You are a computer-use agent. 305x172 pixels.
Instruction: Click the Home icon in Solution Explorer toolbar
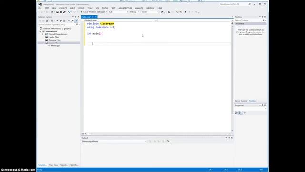[x=47, y=21]
